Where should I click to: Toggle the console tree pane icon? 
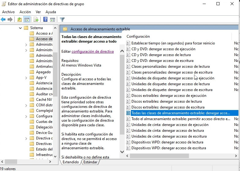pyautogui.click(x=27, y=20)
